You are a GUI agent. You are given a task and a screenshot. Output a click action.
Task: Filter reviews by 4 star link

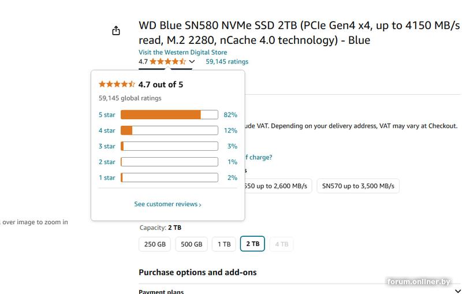(107, 131)
